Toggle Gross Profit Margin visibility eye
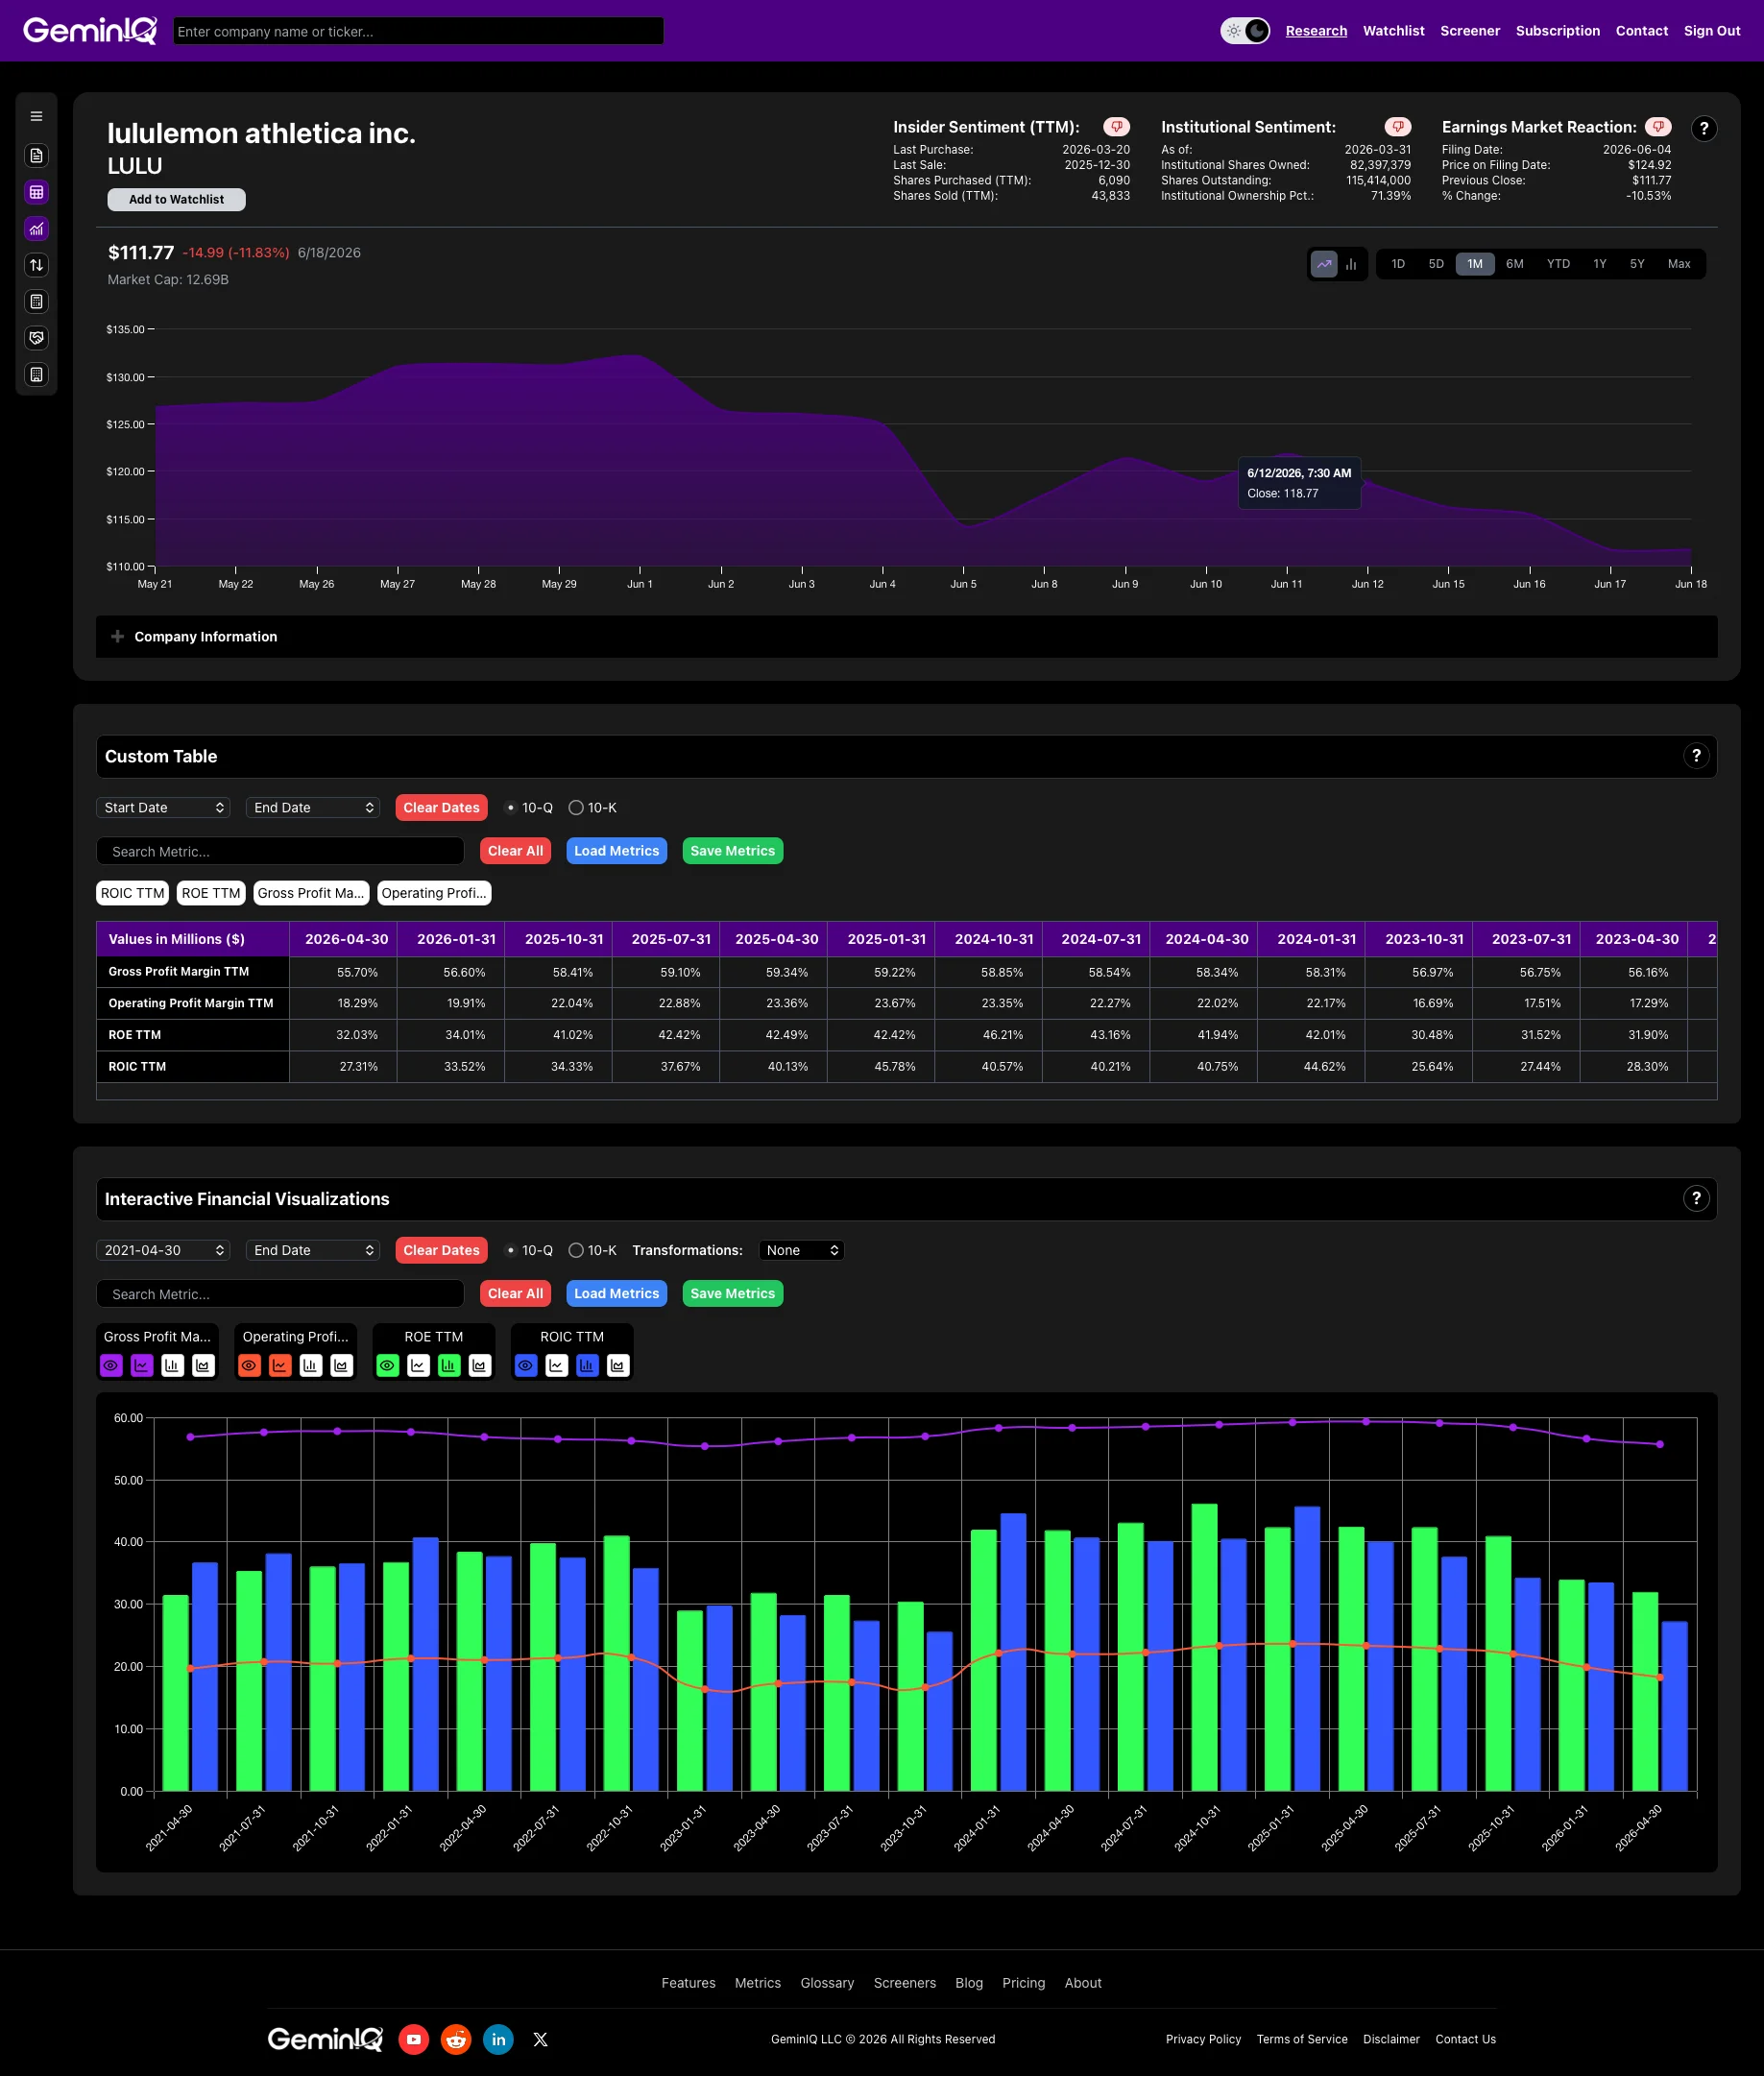 (111, 1365)
